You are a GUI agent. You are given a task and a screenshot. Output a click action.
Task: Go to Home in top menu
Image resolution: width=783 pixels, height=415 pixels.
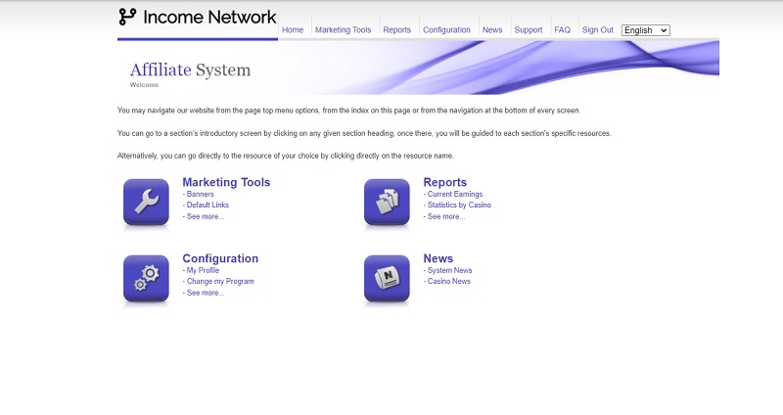pyautogui.click(x=293, y=30)
